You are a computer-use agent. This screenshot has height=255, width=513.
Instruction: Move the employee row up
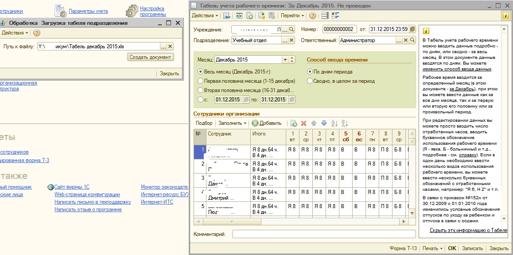(x=314, y=123)
